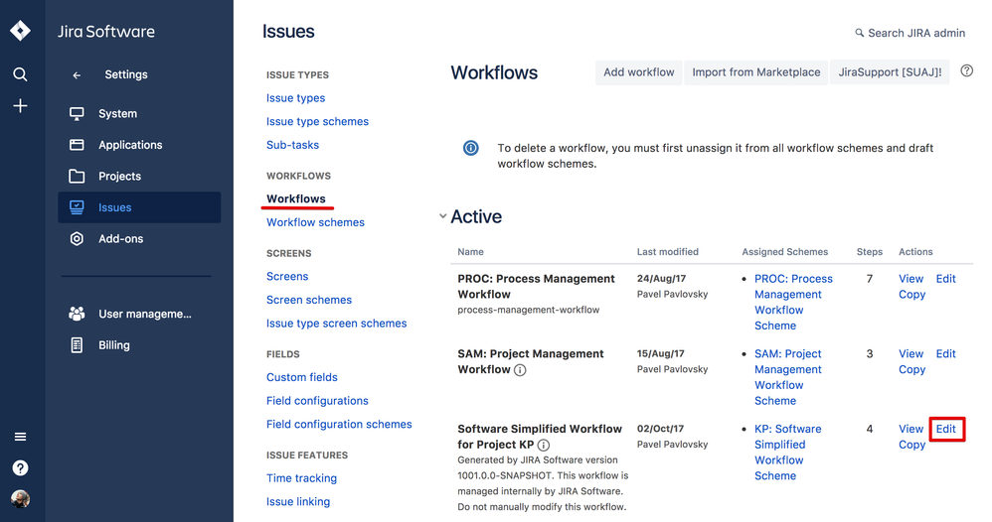Click the JiraSupport [SUAJ]! button
The height and width of the screenshot is (522, 992).
coord(890,72)
